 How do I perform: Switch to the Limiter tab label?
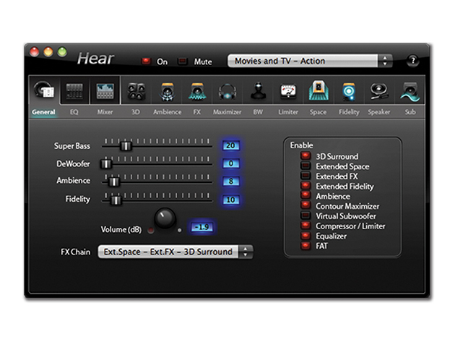(x=288, y=112)
